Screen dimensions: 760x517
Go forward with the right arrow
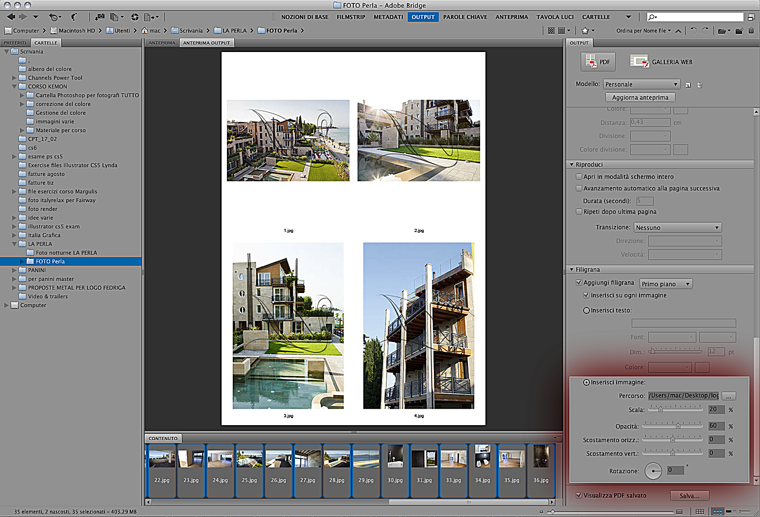23,17
